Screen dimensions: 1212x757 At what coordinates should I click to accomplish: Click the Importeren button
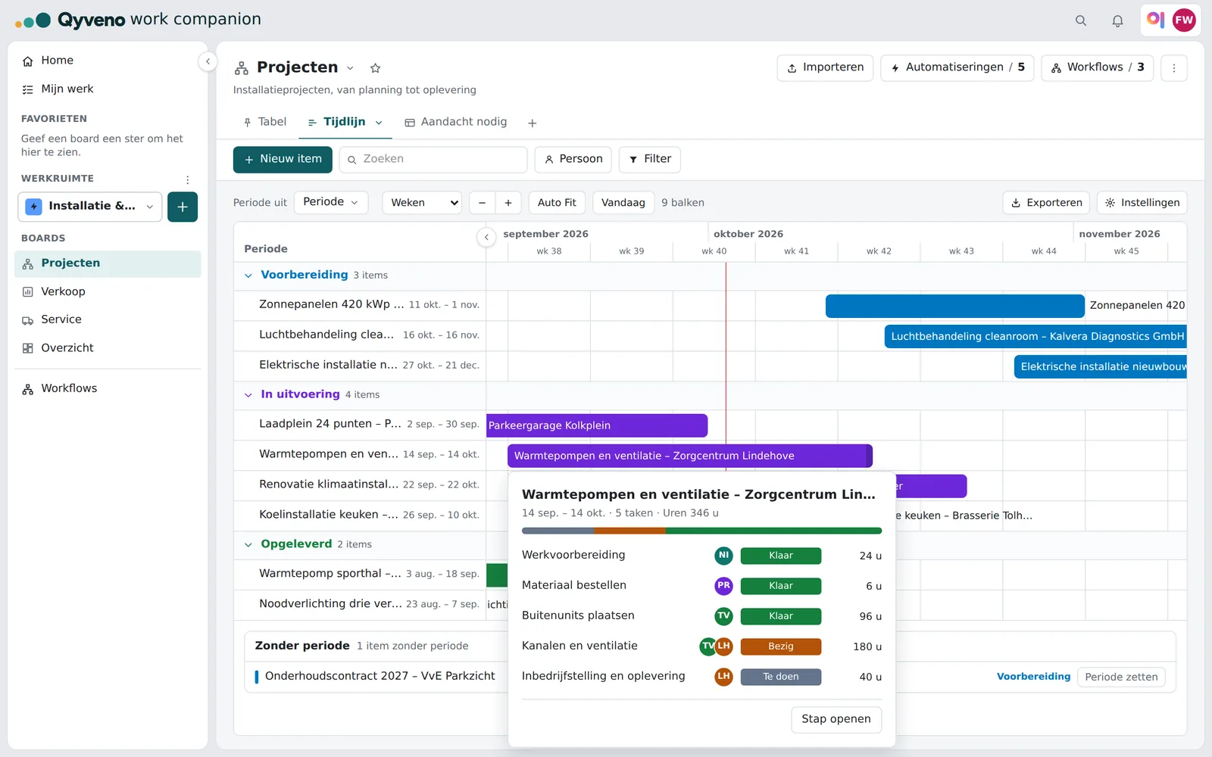[x=825, y=68]
